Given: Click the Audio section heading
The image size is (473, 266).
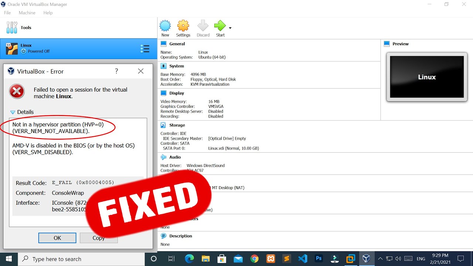Looking at the screenshot, I should click(175, 157).
